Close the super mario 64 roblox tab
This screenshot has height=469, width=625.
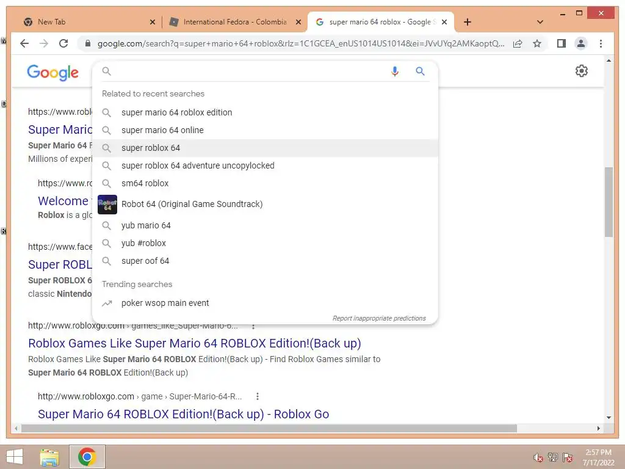tap(444, 22)
